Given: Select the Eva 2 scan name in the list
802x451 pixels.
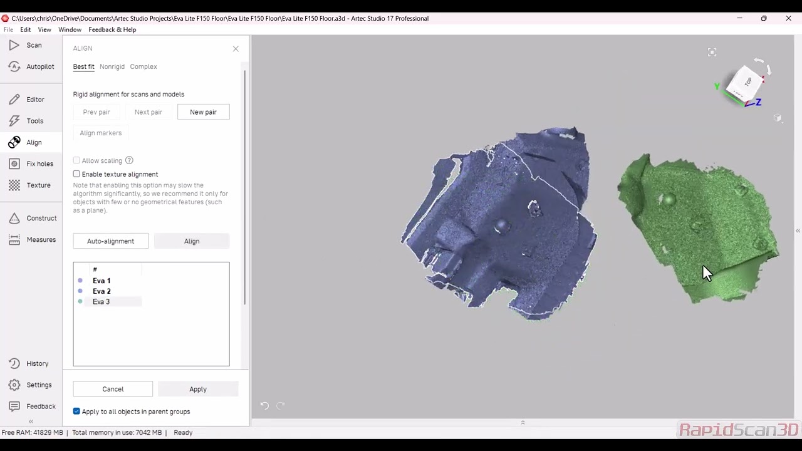Looking at the screenshot, I should point(102,291).
